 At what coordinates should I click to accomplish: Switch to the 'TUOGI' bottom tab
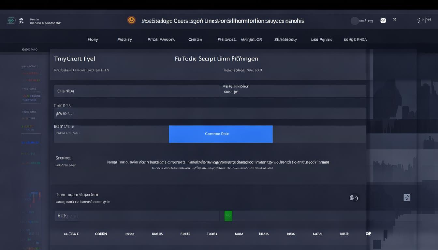coord(212,234)
